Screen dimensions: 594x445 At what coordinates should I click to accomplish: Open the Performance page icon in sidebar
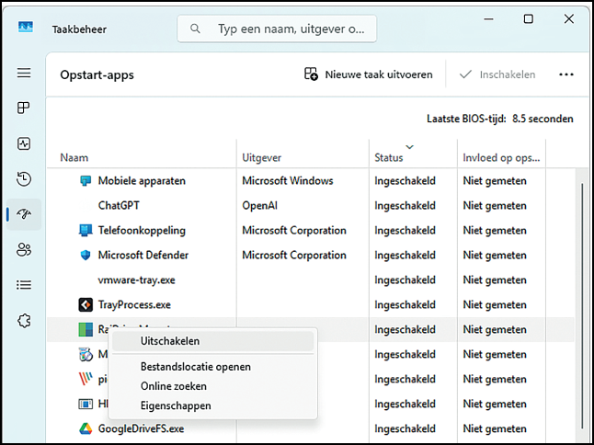point(24,143)
